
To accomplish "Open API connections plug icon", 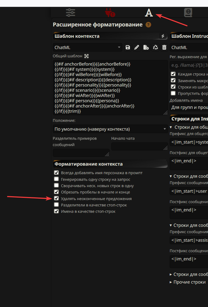I will coord(110,12).
